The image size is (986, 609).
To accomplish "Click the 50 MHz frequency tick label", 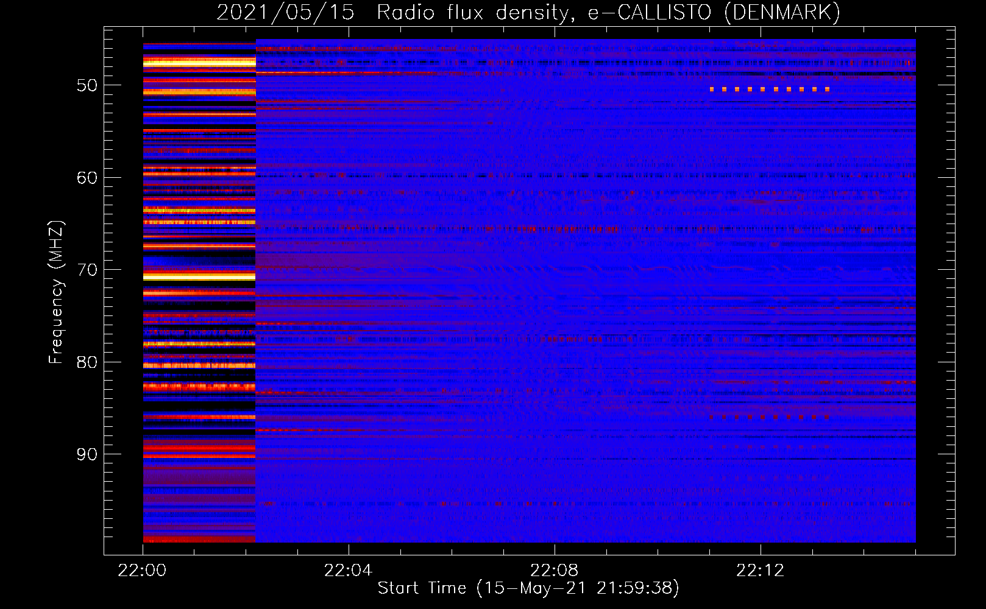I will click(x=87, y=86).
